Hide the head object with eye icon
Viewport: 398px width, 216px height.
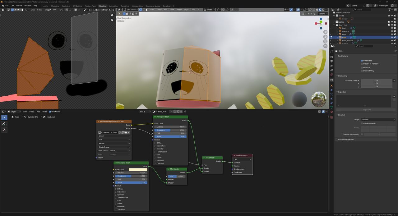pos(392,37)
